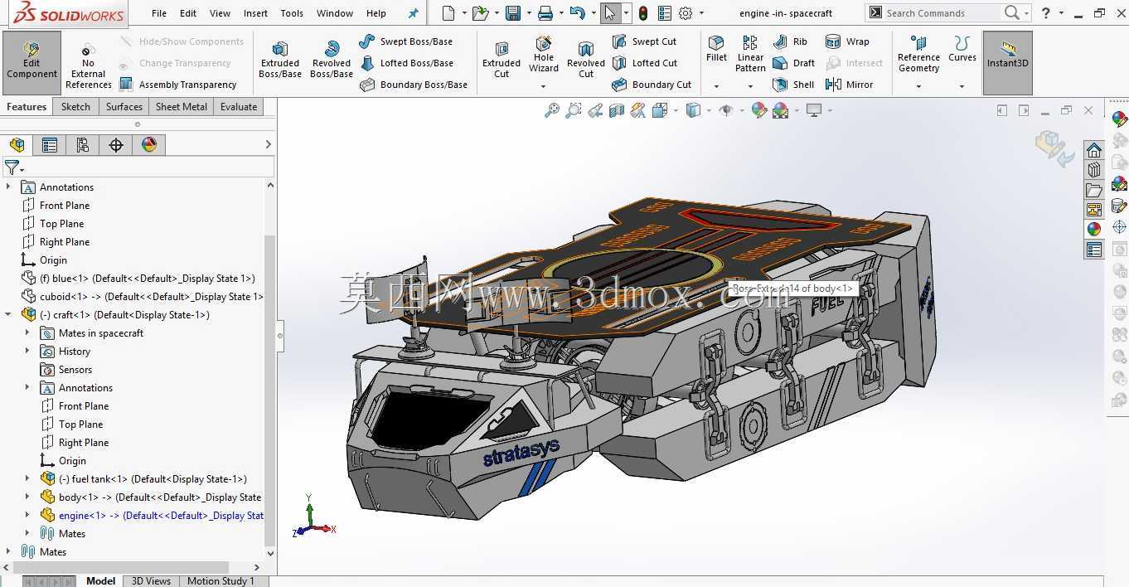Open the Curves dropdown arrow
1129x587 pixels.
pyautogui.click(x=962, y=86)
